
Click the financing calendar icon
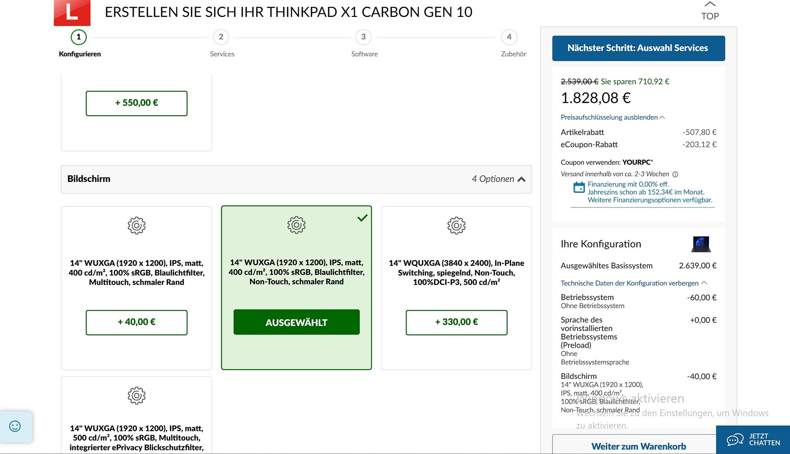coord(579,188)
